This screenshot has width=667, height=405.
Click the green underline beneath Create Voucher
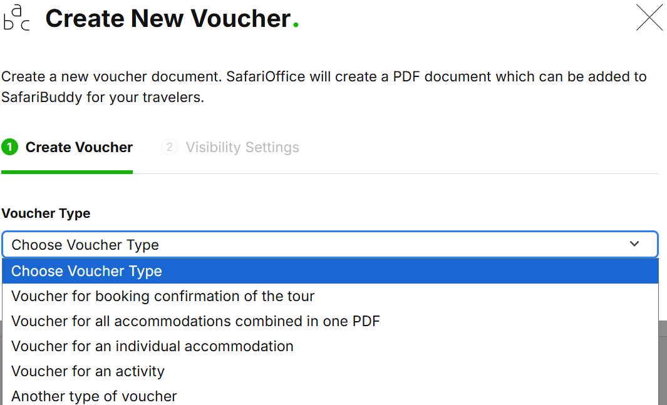[x=66, y=172]
